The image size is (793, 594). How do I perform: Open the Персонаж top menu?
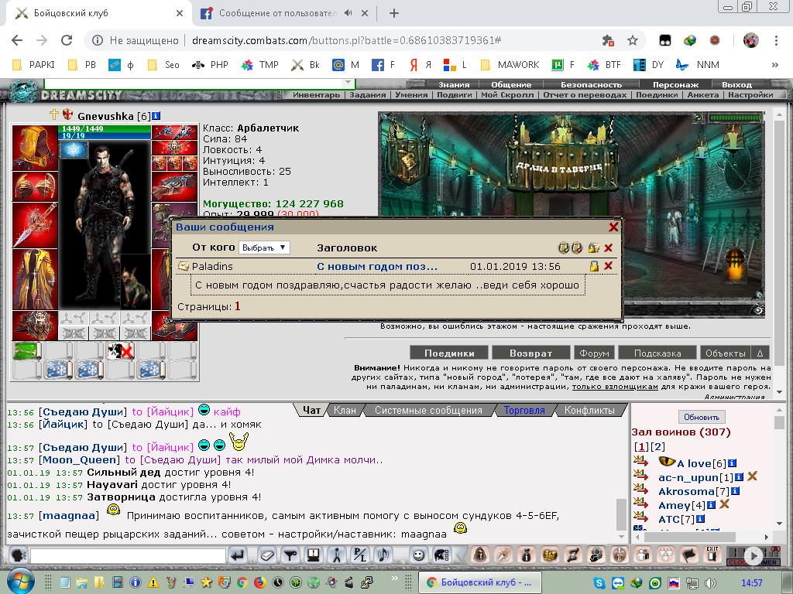675,84
